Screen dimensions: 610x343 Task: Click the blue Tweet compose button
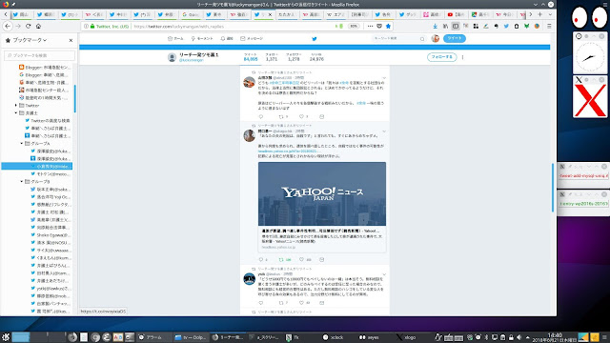[x=454, y=38]
